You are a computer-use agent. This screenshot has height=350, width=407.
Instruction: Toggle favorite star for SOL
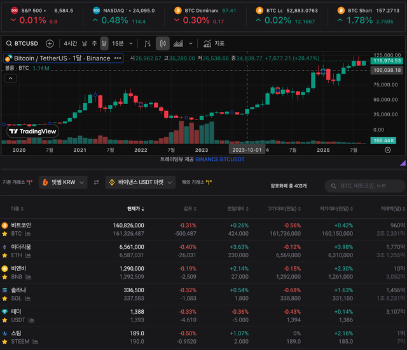tap(4, 299)
